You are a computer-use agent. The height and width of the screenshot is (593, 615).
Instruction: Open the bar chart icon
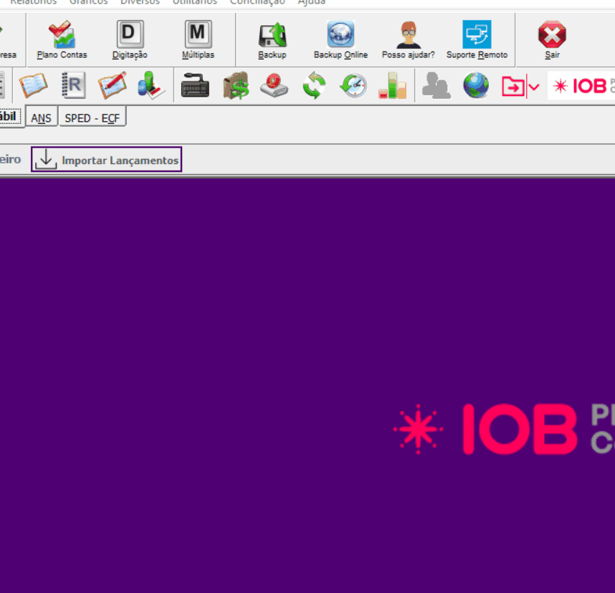point(392,86)
